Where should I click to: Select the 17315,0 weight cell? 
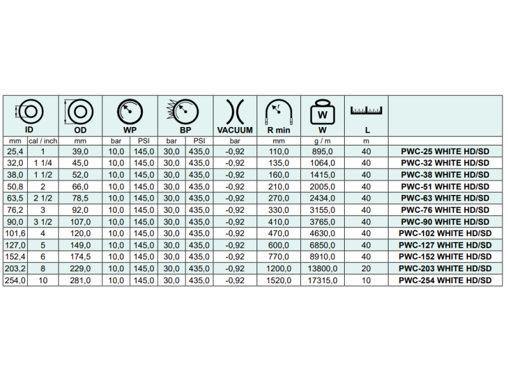[322, 280]
